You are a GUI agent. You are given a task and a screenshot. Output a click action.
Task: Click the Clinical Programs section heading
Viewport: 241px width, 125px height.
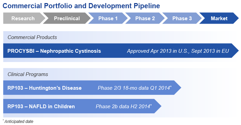tap(28, 74)
